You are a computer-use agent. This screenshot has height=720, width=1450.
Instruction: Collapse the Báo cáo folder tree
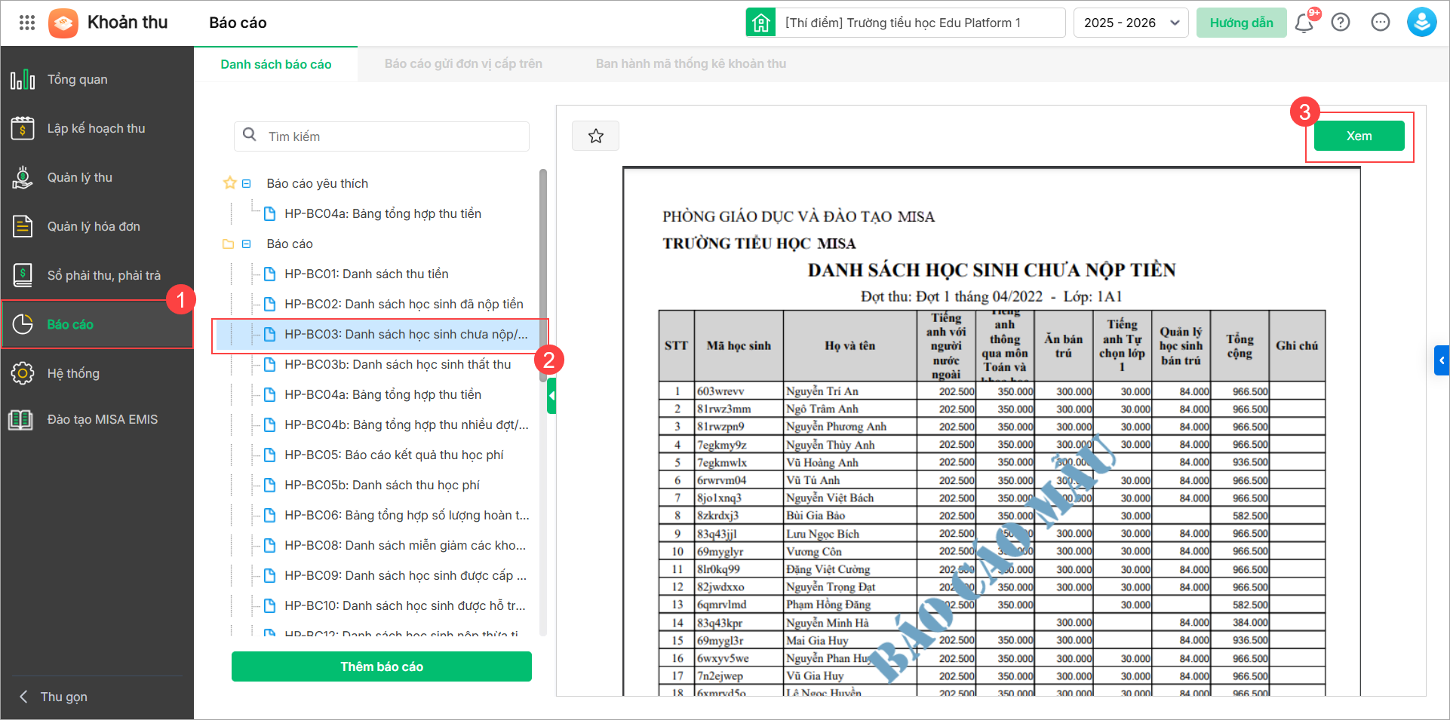(x=246, y=244)
